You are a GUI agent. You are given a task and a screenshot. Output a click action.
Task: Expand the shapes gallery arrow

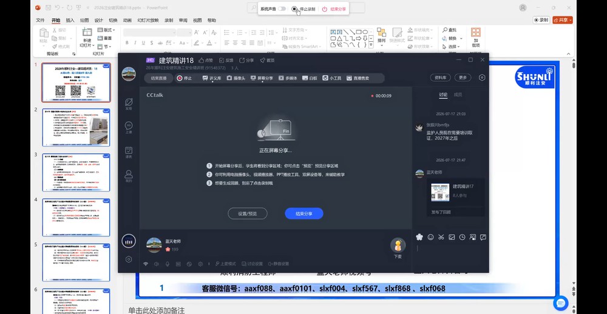pyautogui.click(x=371, y=45)
